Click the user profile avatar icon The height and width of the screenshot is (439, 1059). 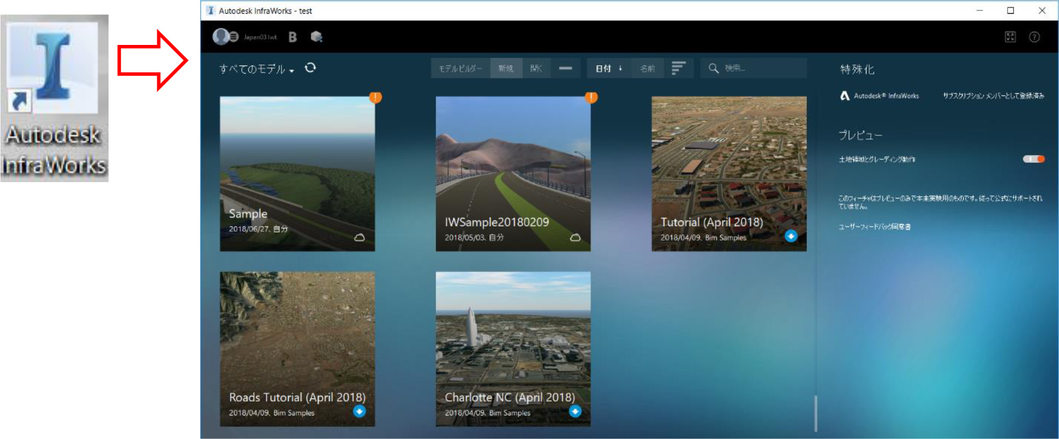tap(221, 37)
